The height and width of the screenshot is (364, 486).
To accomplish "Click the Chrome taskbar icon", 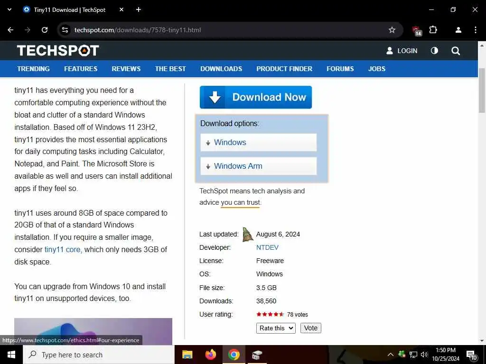I will pyautogui.click(x=234, y=355).
